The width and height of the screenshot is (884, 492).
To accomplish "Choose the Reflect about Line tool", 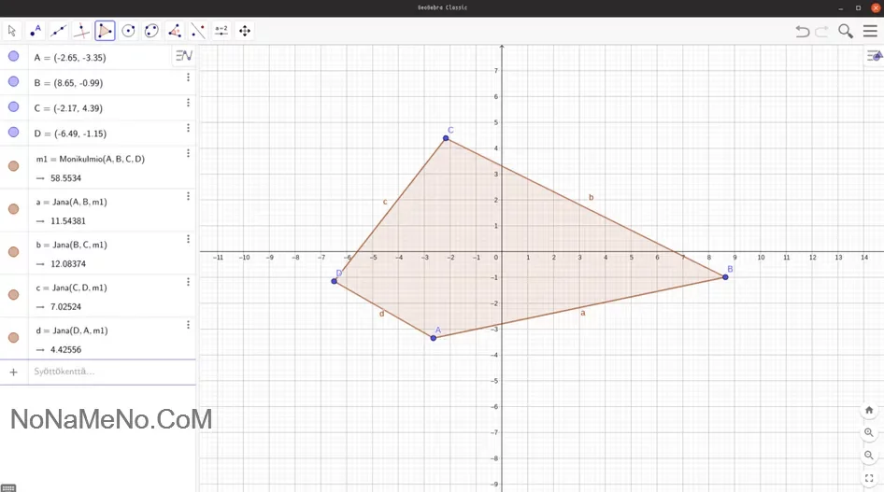I will click(198, 31).
